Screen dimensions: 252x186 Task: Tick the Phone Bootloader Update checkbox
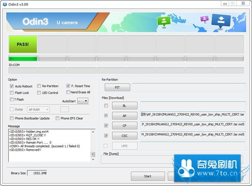12,118
